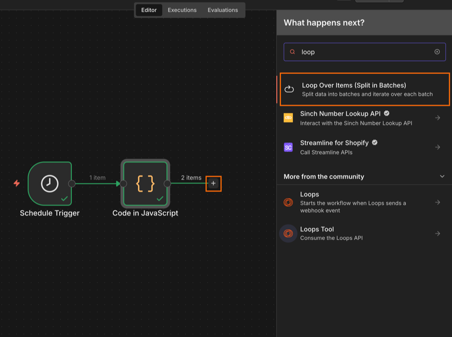452x337 pixels.
Task: Select the Loop Over Items circular arrow icon
Action: 289,89
